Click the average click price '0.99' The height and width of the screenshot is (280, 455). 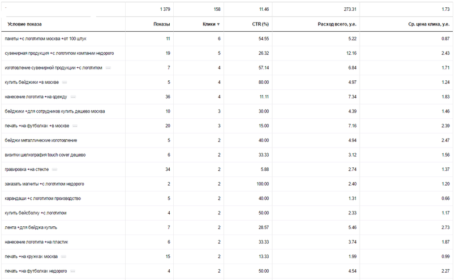coord(445,256)
